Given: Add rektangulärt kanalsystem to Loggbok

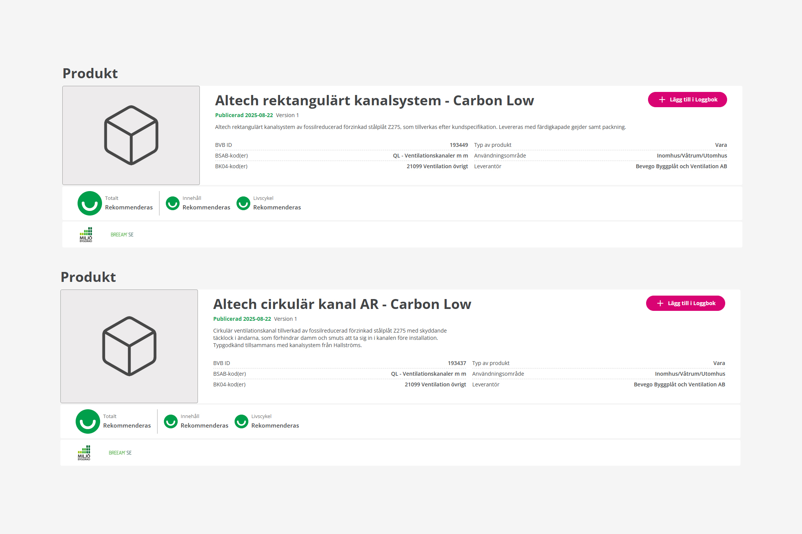Looking at the screenshot, I should 687,100.
